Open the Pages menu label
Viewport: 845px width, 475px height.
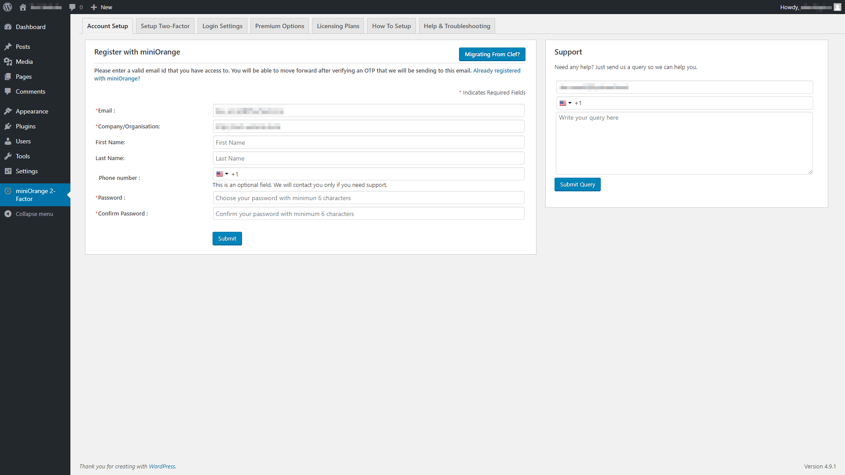point(24,77)
